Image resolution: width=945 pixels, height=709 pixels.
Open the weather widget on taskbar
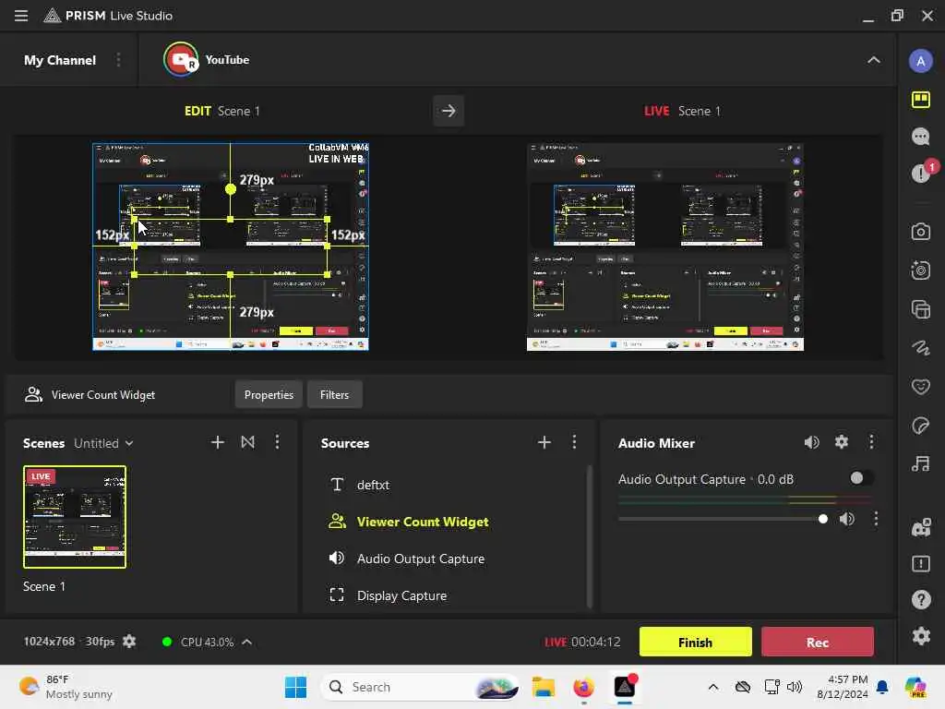[66, 687]
